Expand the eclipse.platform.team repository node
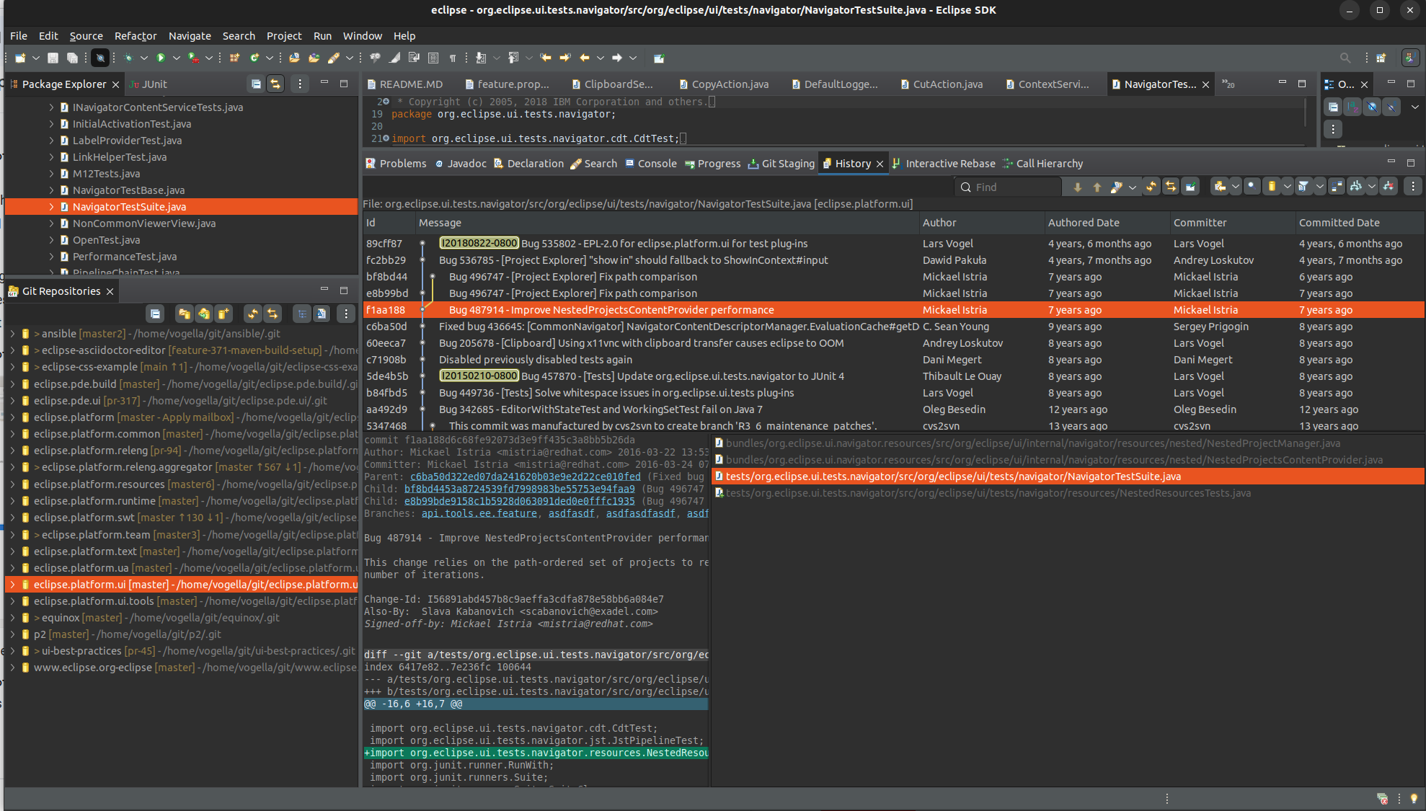The height and width of the screenshot is (811, 1426). [12, 535]
